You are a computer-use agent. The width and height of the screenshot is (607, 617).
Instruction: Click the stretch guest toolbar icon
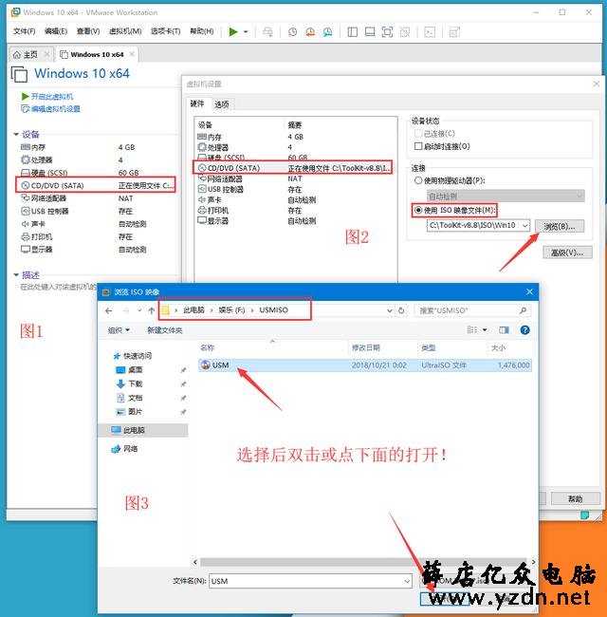tap(454, 32)
